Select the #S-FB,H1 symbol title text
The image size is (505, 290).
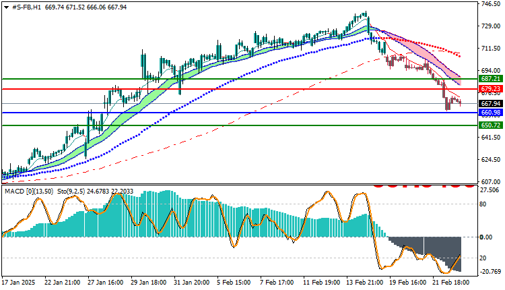coord(26,7)
